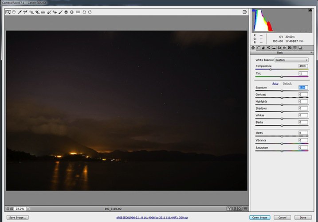
Task: Select the Zoom tool in the toolbar
Action: [8, 12]
